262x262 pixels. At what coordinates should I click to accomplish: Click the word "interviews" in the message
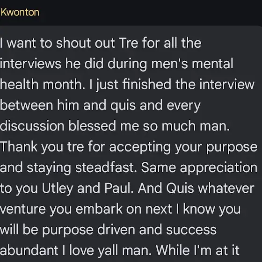(30, 64)
